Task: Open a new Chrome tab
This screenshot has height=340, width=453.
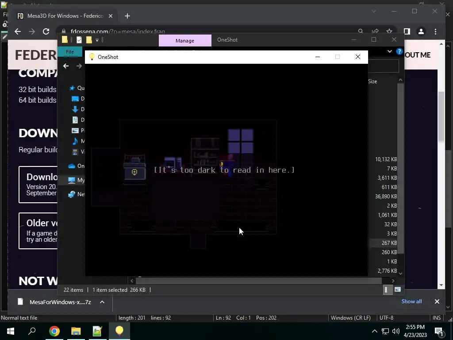Action: 127,16
